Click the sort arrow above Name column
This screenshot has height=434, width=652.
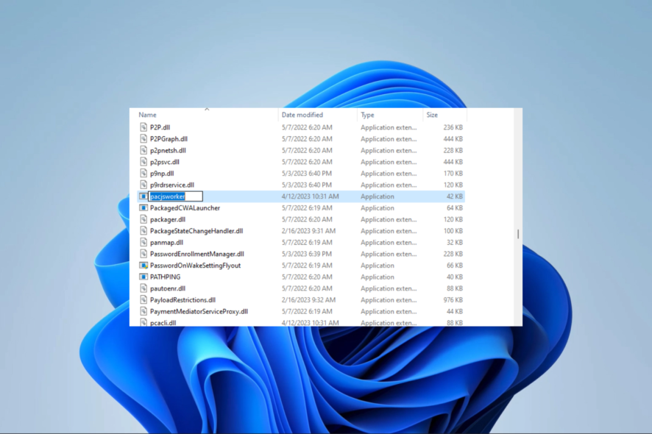coord(207,110)
